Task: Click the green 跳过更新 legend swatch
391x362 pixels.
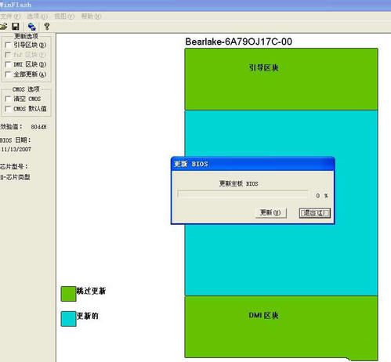Action: [68, 294]
